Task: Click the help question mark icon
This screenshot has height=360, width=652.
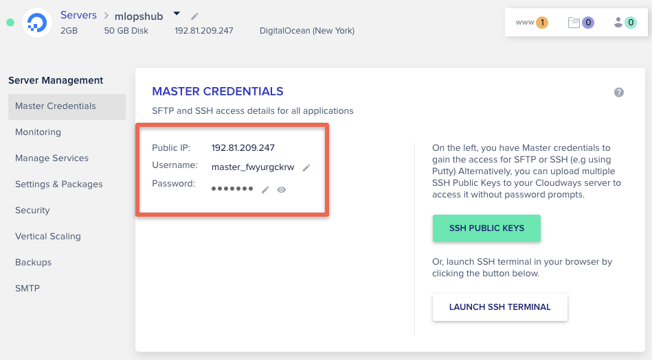Action: click(619, 93)
